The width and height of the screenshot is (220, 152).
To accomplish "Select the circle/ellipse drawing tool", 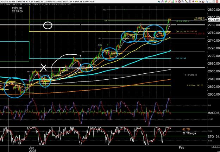I will (x=179, y=1).
